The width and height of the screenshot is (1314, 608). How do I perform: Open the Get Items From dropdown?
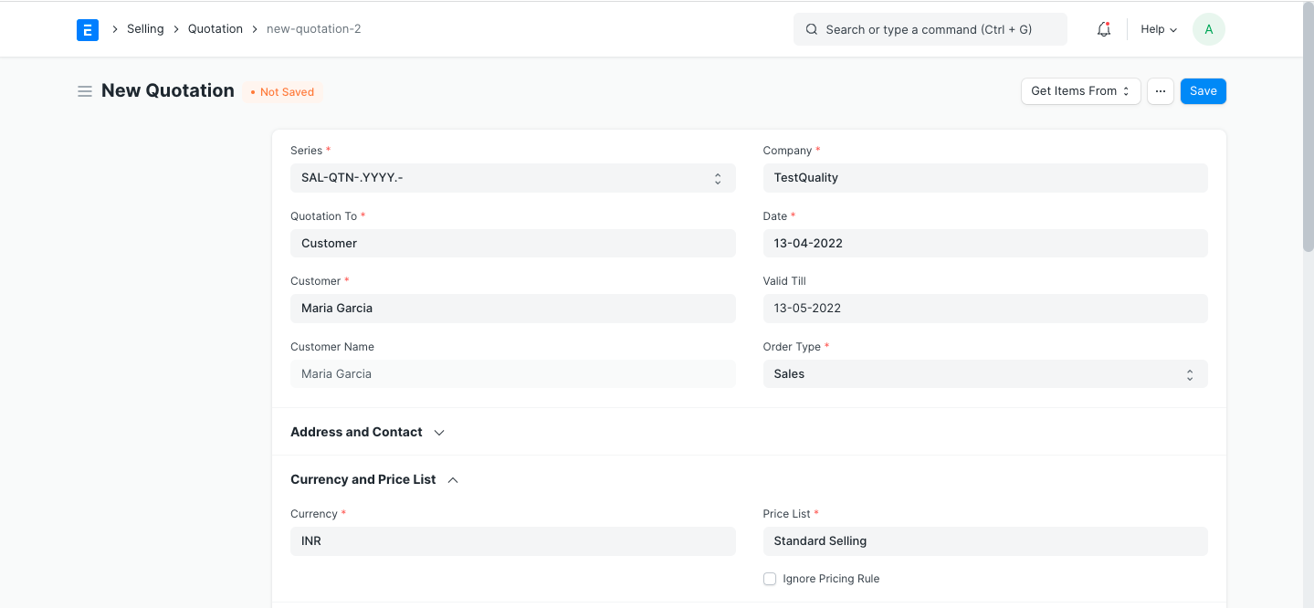[x=1080, y=90]
